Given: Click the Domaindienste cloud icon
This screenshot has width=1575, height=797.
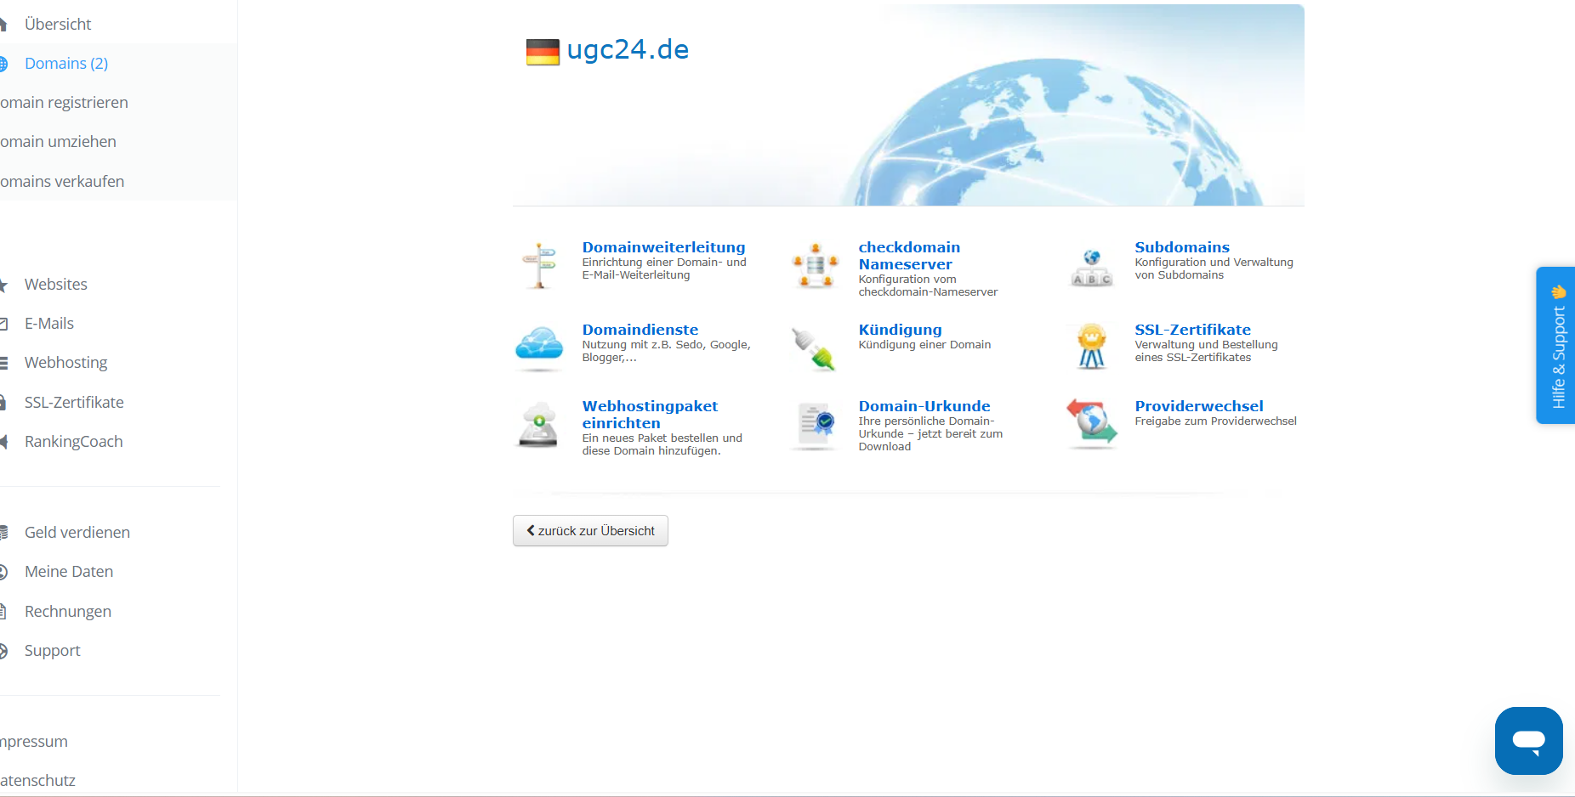Looking at the screenshot, I should (x=539, y=347).
